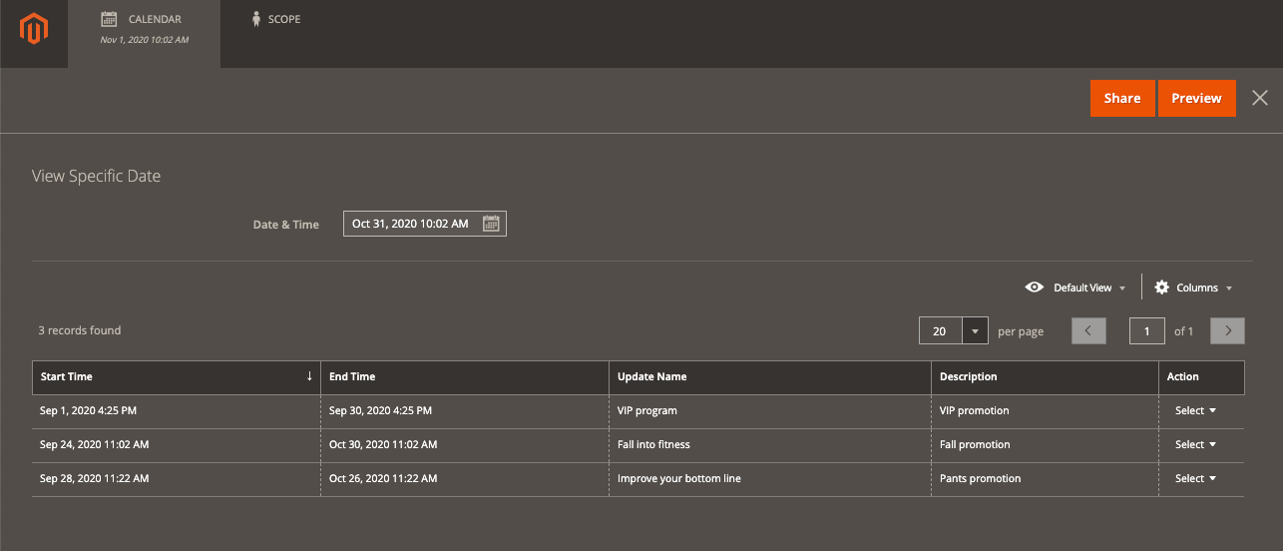This screenshot has height=551, width=1283.
Task: Click the 3 records found text
Action: pos(80,330)
